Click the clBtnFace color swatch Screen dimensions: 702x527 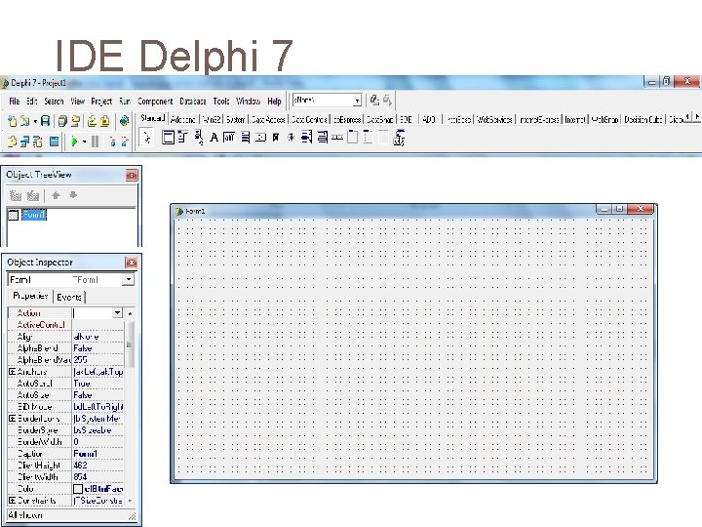click(78, 489)
